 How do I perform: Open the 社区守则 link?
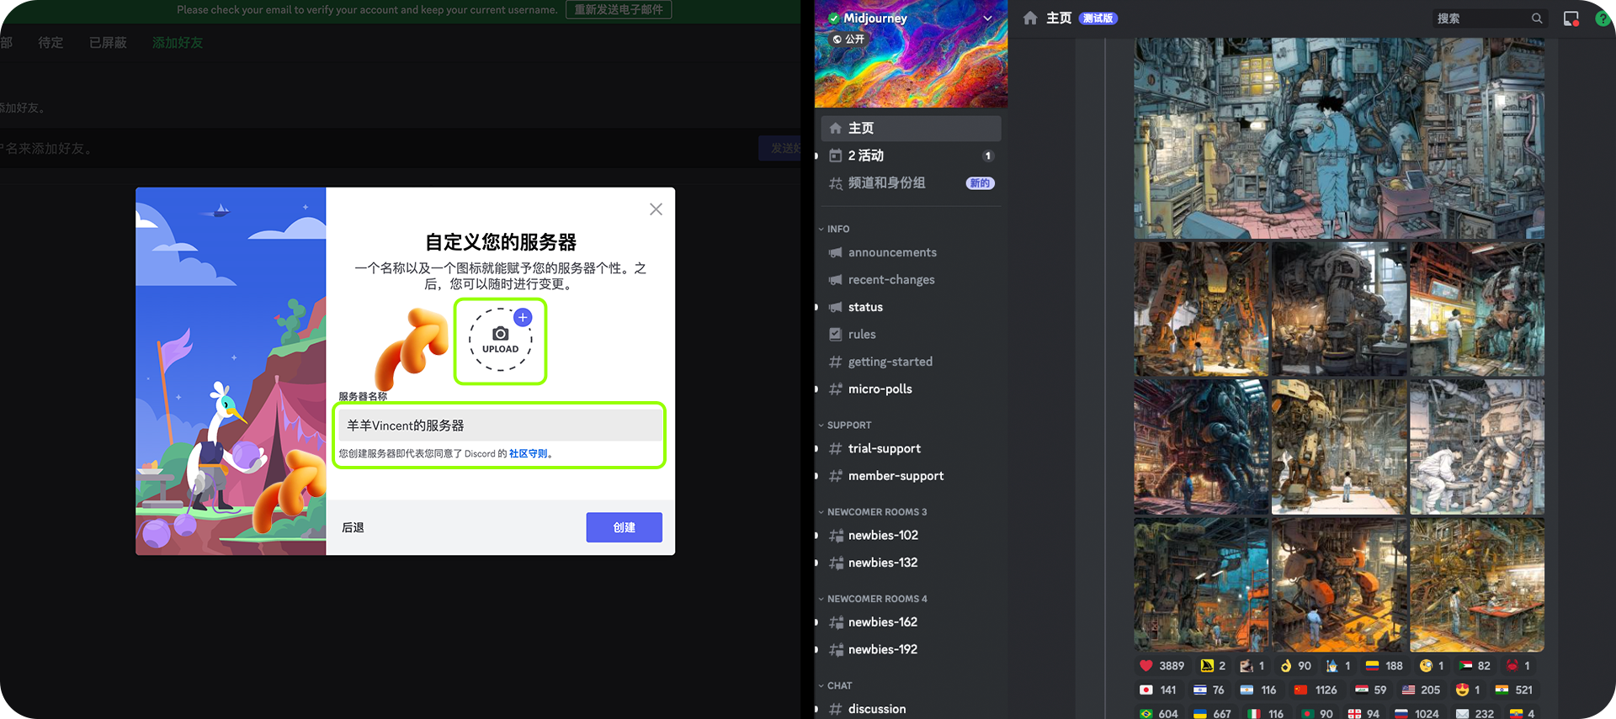coord(529,453)
